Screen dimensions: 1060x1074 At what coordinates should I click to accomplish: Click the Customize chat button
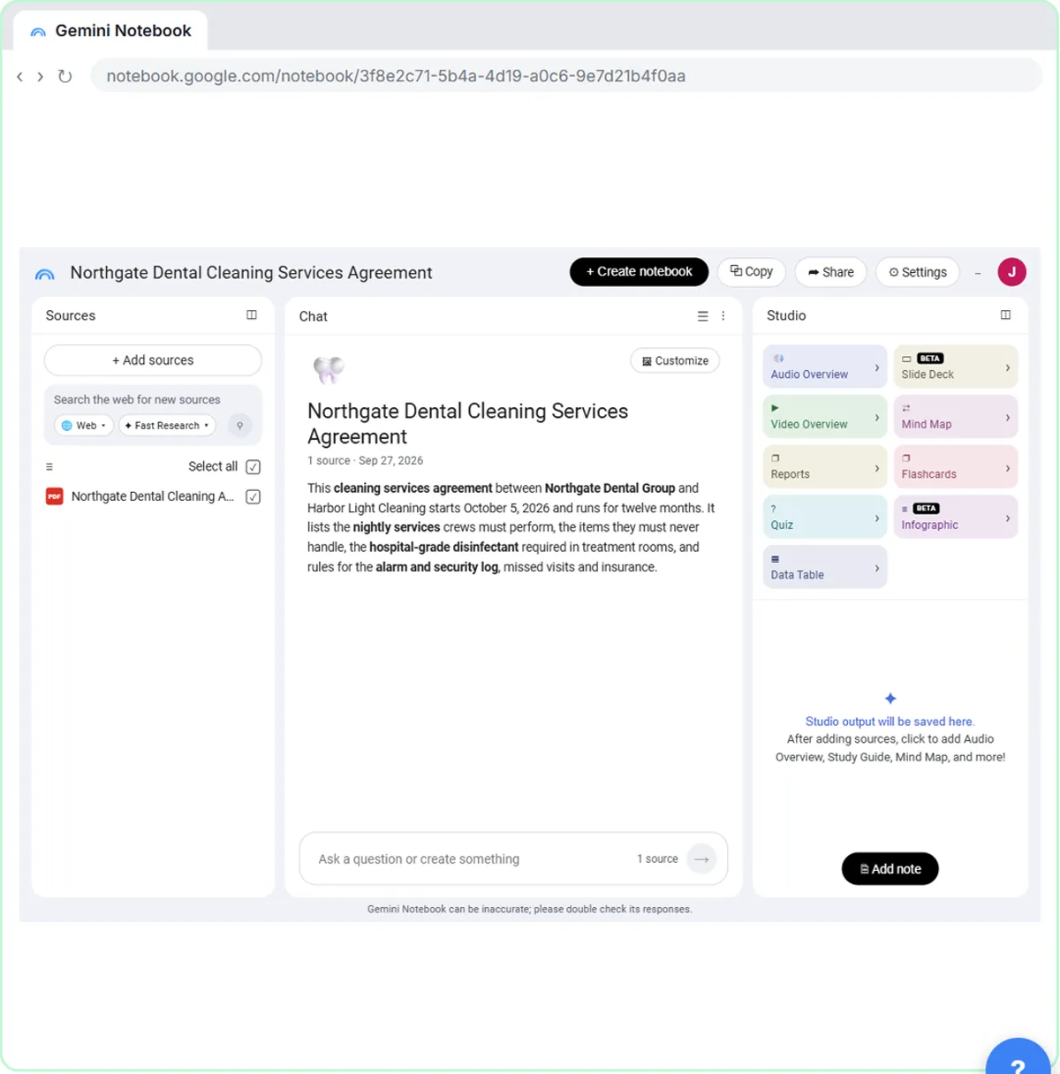[x=675, y=360]
